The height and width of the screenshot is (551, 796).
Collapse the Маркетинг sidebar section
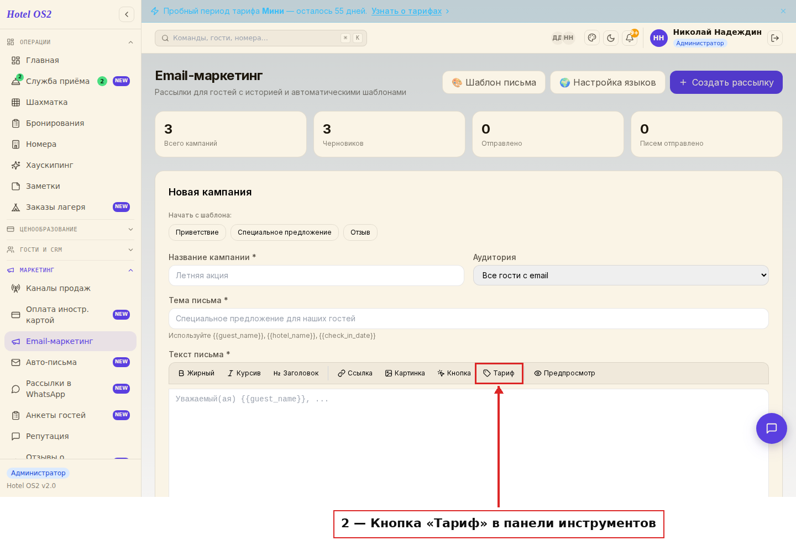coord(70,270)
